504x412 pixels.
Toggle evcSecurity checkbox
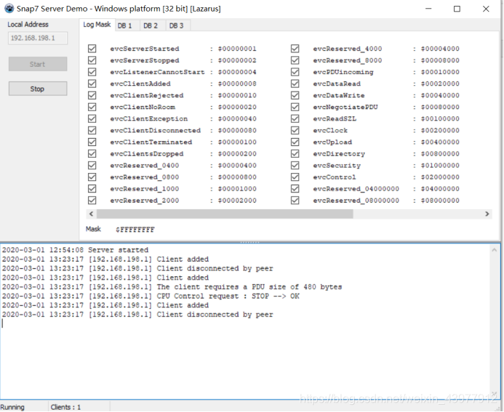pyautogui.click(x=295, y=166)
